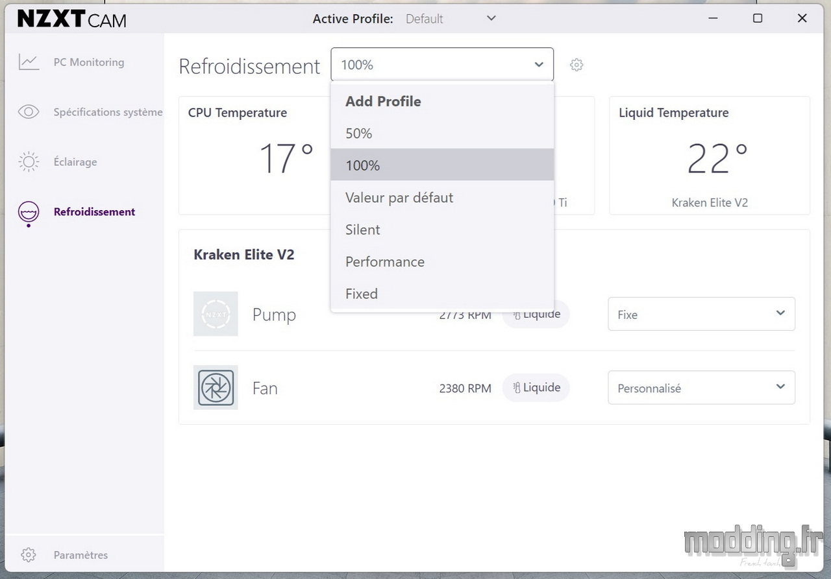Viewport: 831px width, 579px height.
Task: Open Paramètres settings page
Action: point(81,555)
